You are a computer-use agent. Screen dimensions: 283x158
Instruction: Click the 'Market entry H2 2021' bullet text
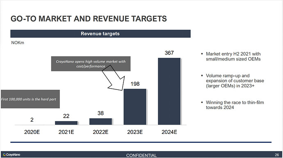(233, 56)
